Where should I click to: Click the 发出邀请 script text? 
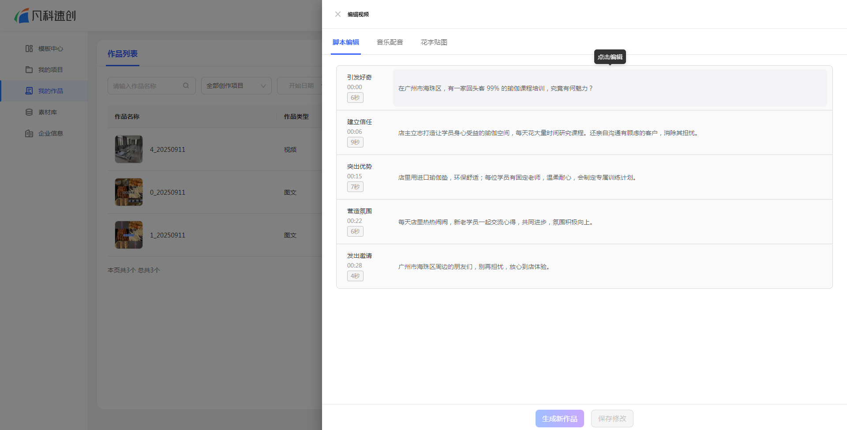474,267
